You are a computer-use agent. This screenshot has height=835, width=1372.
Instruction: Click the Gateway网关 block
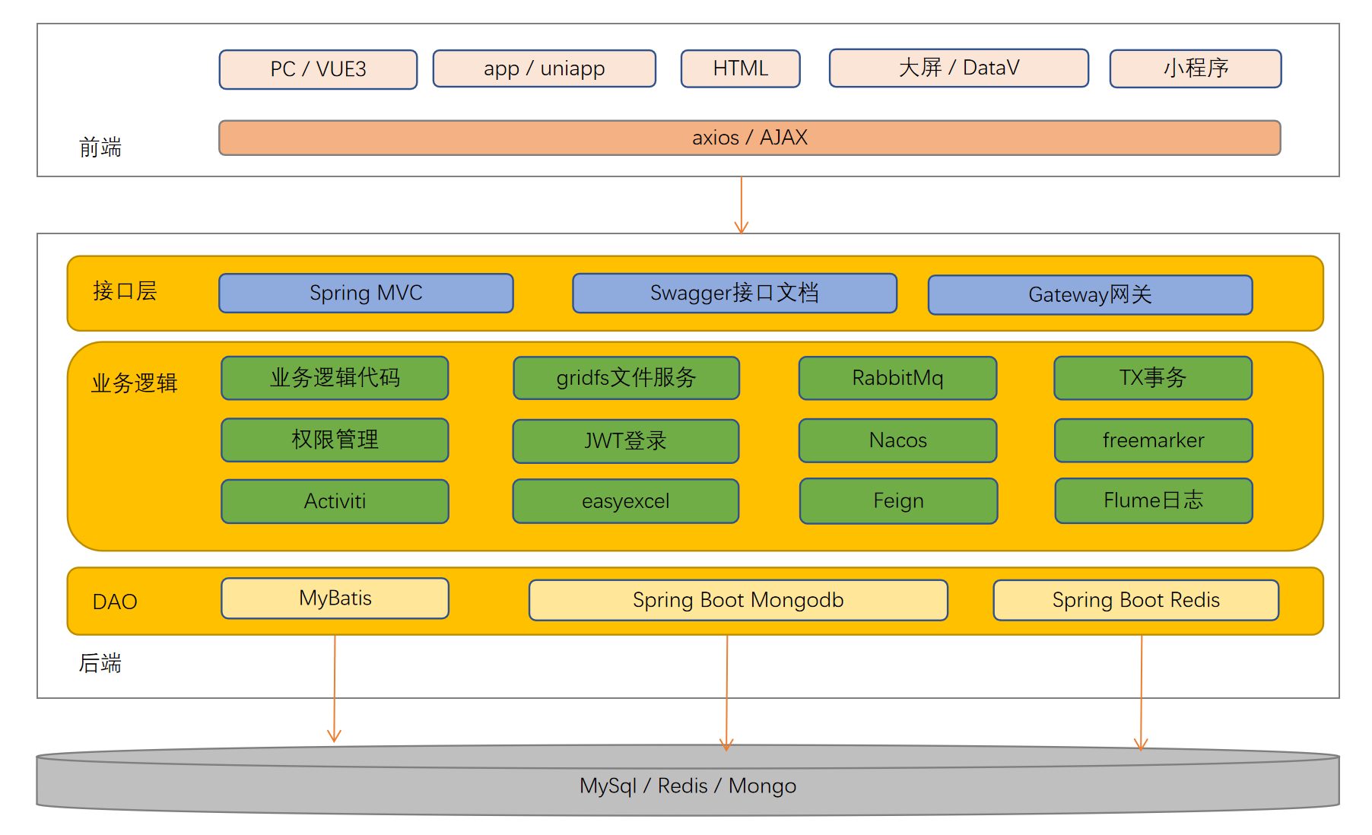tap(1089, 295)
